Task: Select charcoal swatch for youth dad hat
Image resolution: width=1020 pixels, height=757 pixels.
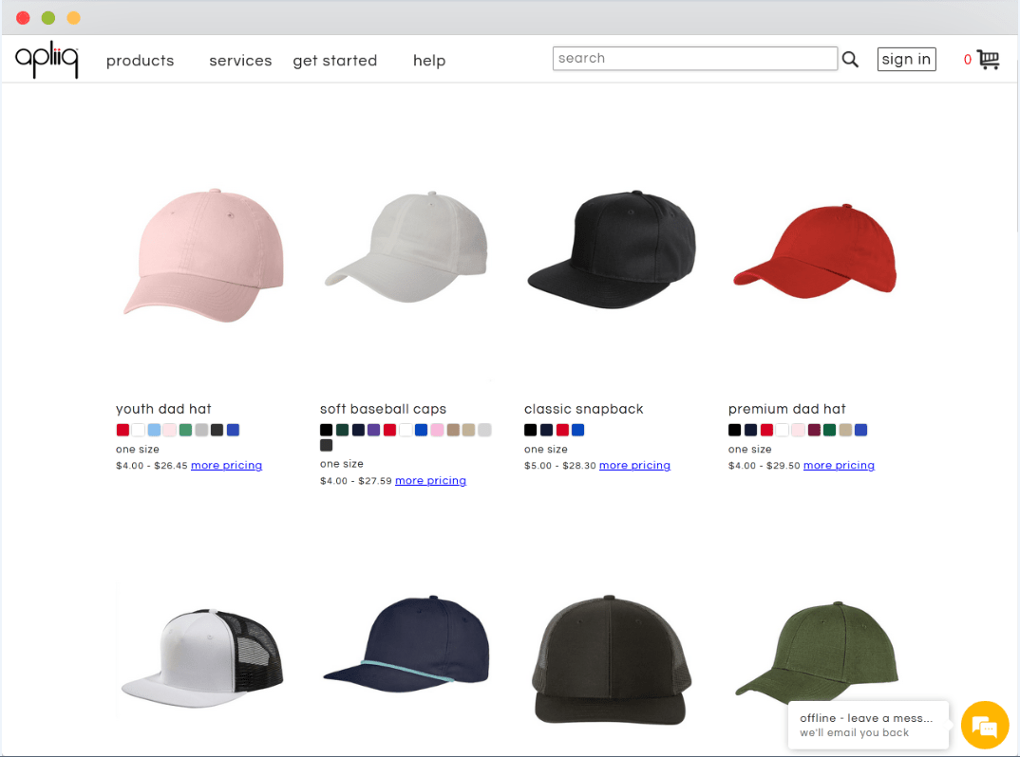Action: tap(217, 430)
